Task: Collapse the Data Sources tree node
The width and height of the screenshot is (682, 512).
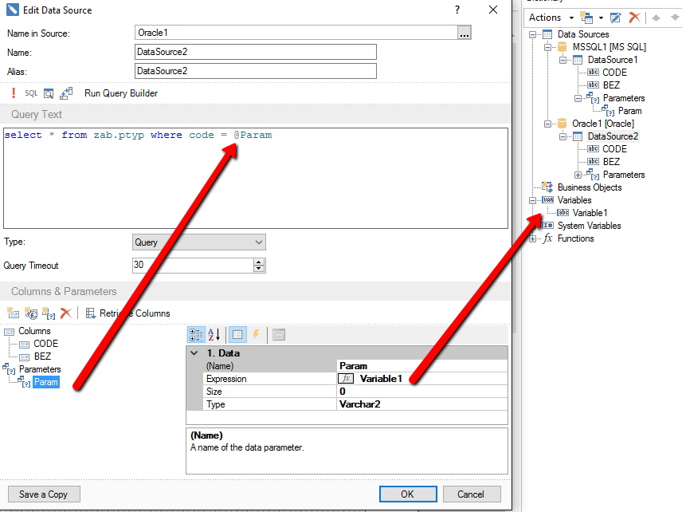Action: coord(532,34)
